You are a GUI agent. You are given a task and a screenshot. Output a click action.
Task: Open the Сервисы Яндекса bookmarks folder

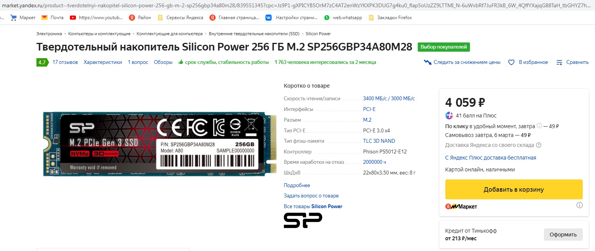pyautogui.click(x=180, y=18)
